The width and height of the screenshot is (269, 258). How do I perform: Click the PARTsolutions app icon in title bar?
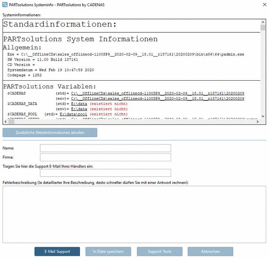pos(5,5)
